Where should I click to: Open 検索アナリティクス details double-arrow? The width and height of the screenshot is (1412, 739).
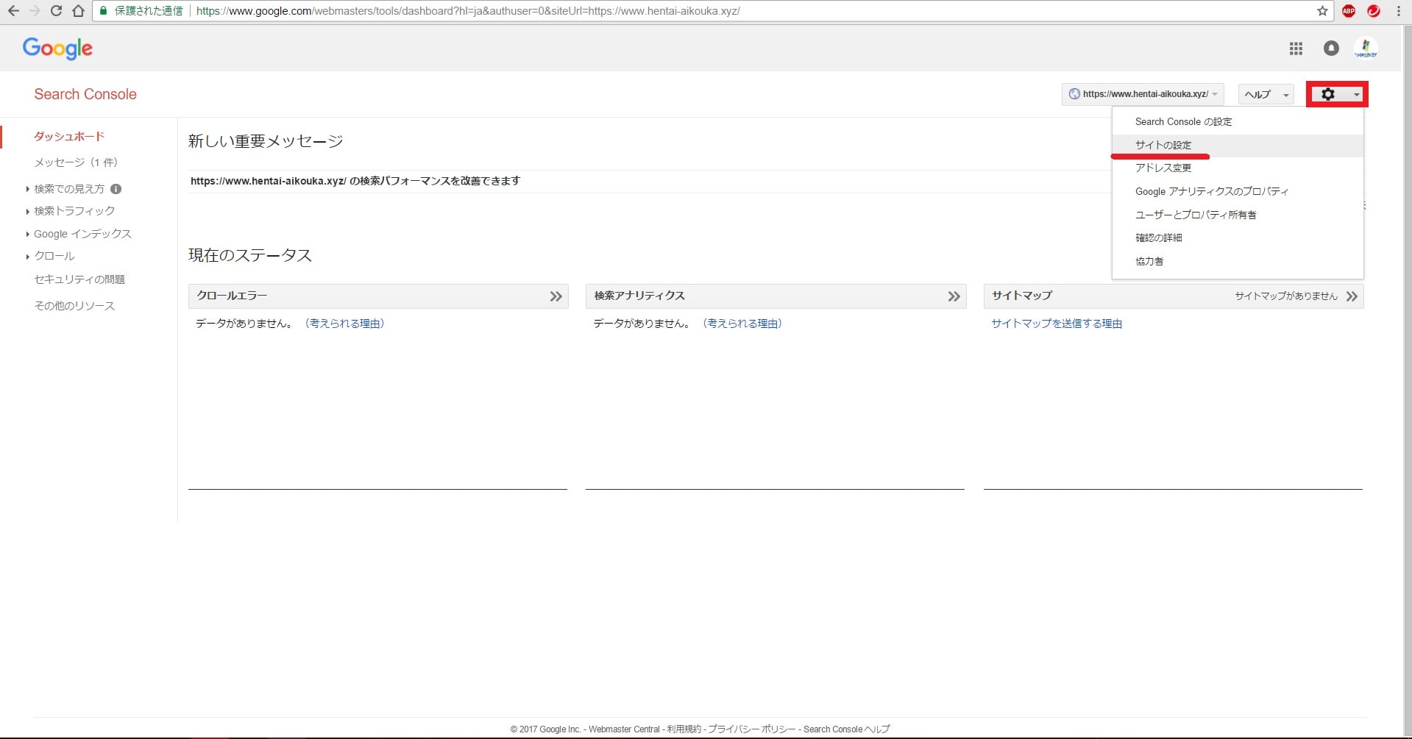(x=954, y=296)
